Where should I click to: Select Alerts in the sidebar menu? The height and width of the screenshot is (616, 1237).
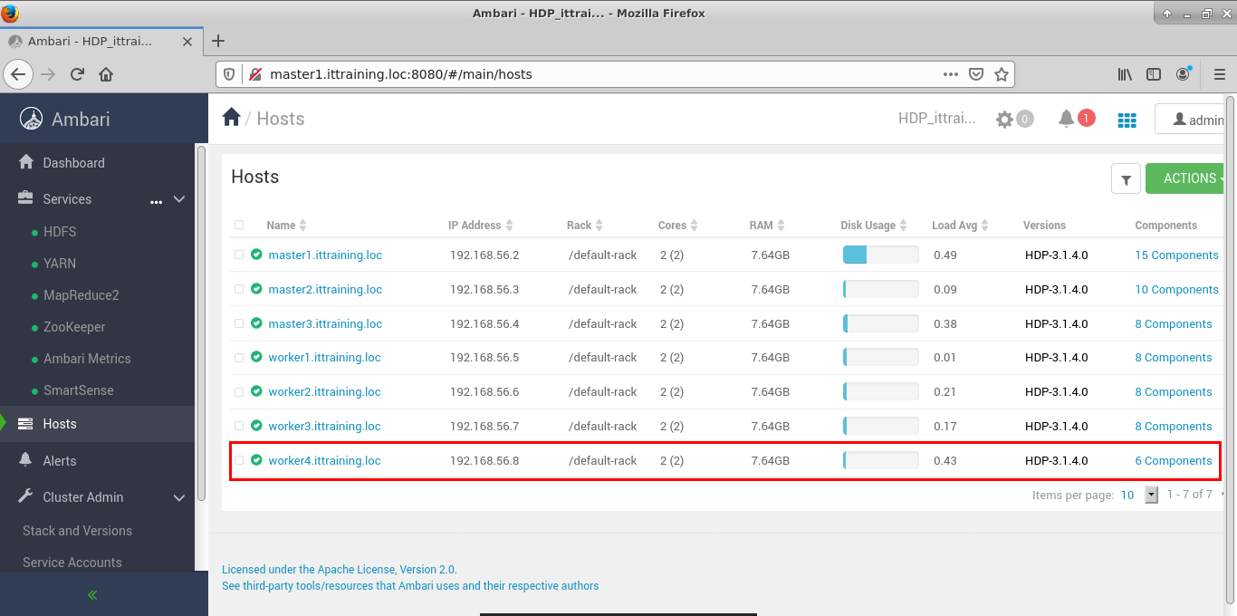coord(60,461)
